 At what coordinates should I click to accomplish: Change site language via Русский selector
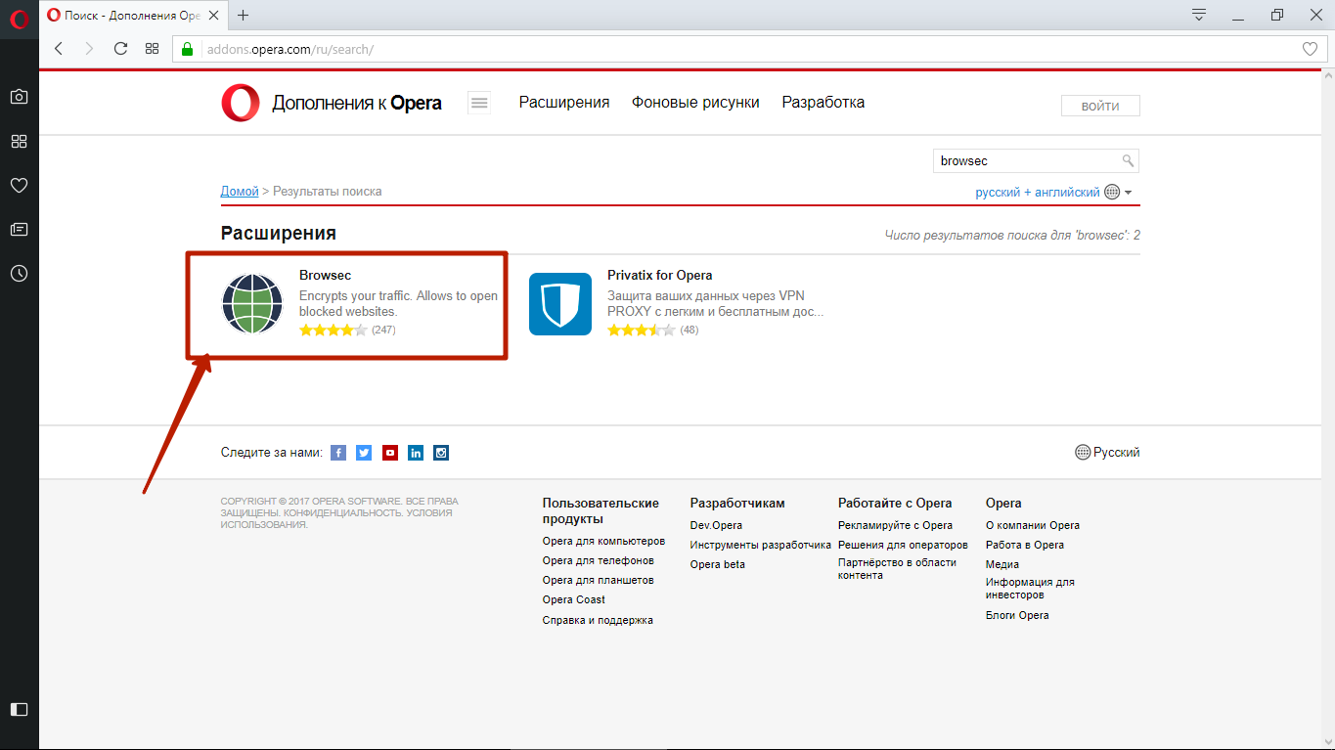click(x=1107, y=453)
